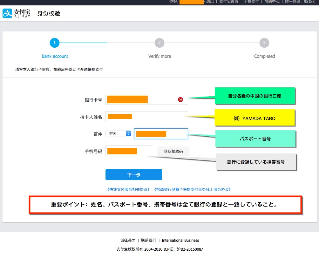Screen dimensions: 319x257
Task: Open the International Business footer link
Action: click(x=180, y=240)
